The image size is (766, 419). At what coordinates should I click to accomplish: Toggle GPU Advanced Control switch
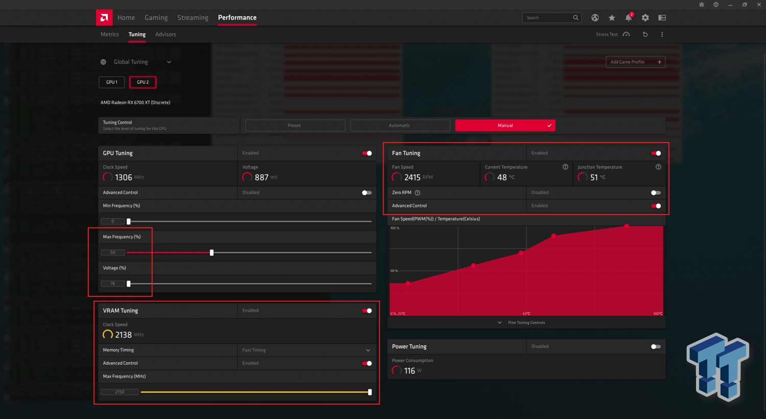coord(367,193)
